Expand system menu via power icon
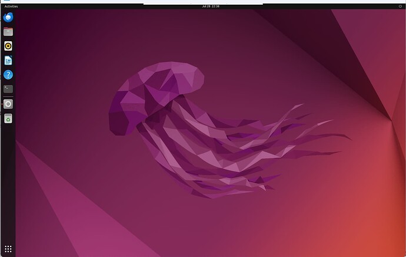Viewport: 406px width, 257px height. 400,6
